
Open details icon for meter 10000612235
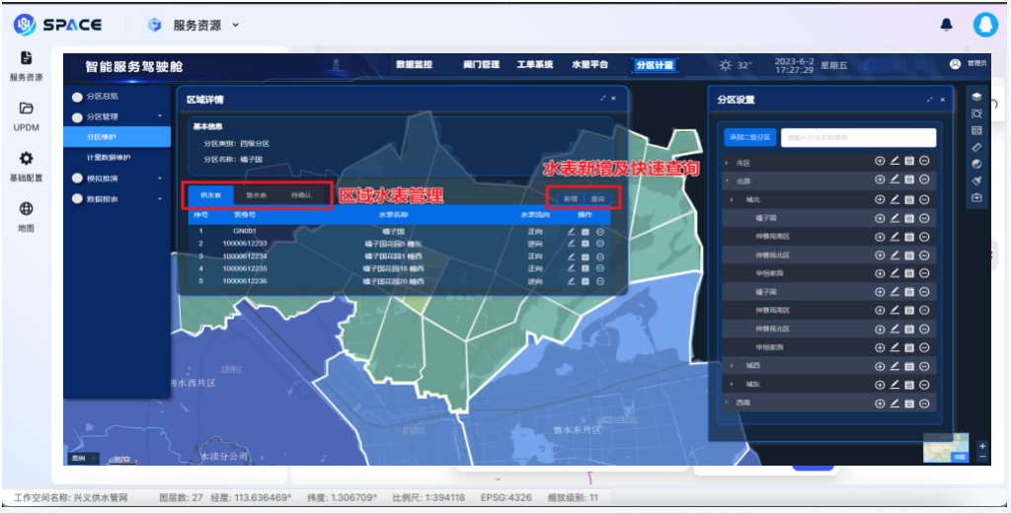(585, 268)
